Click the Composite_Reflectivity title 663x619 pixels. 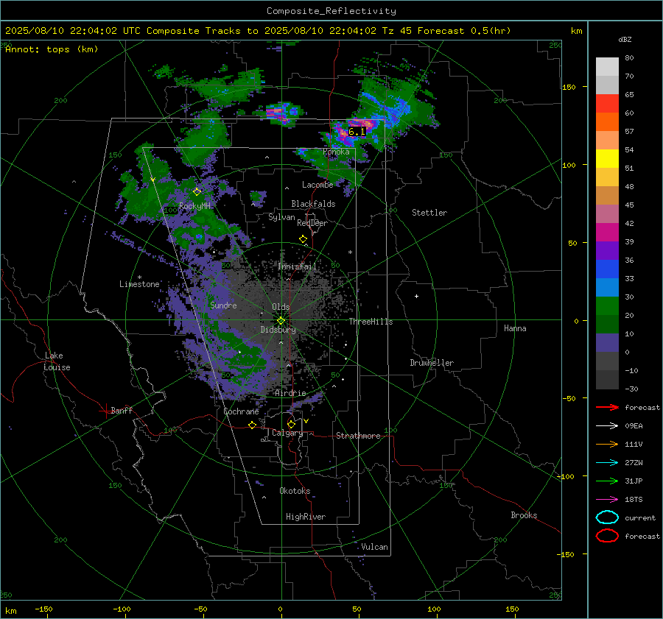tap(331, 11)
